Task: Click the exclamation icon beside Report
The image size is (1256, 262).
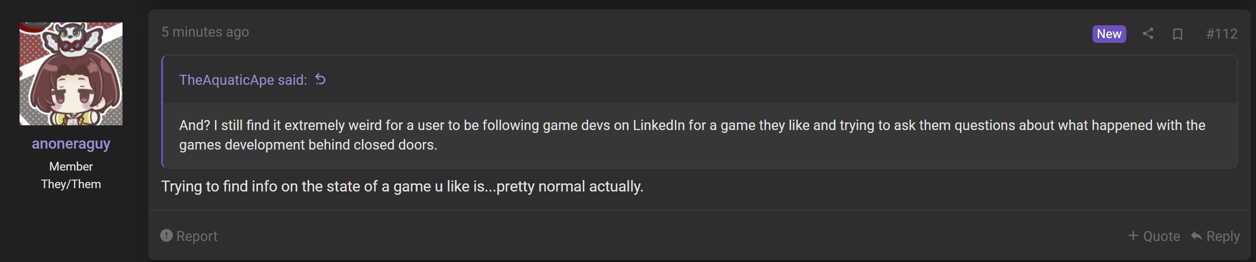Action: coord(166,236)
